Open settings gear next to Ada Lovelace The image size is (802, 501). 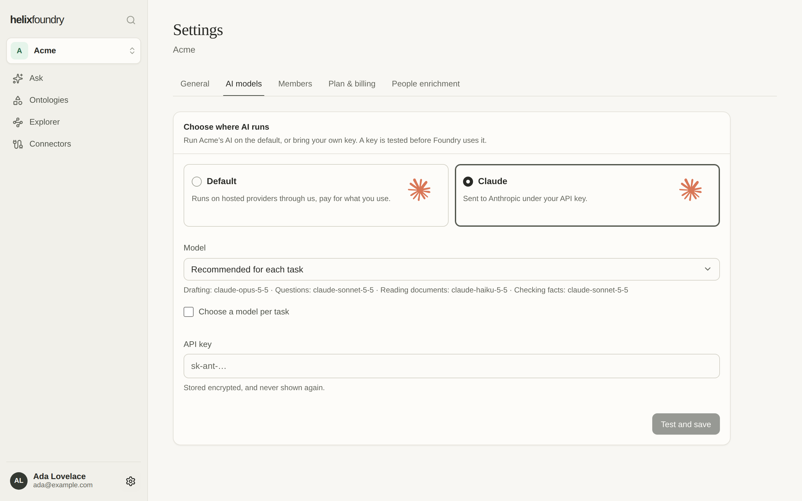[131, 481]
